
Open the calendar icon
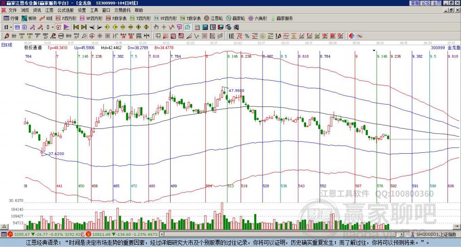[x=197, y=27]
